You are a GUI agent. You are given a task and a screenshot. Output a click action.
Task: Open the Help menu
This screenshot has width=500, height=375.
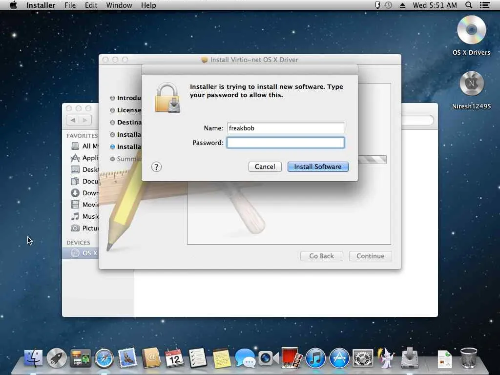coord(148,5)
